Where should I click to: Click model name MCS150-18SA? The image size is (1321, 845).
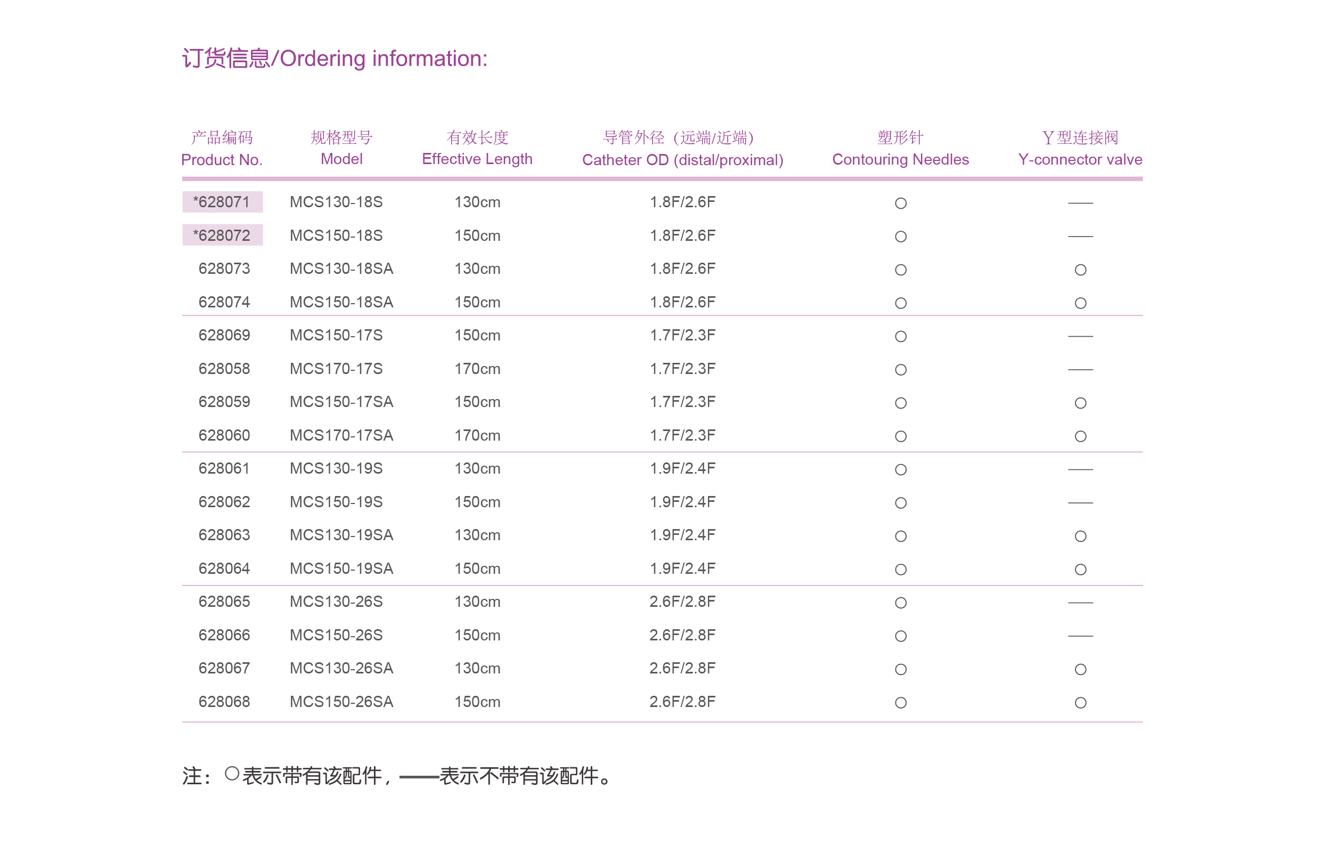point(341,302)
